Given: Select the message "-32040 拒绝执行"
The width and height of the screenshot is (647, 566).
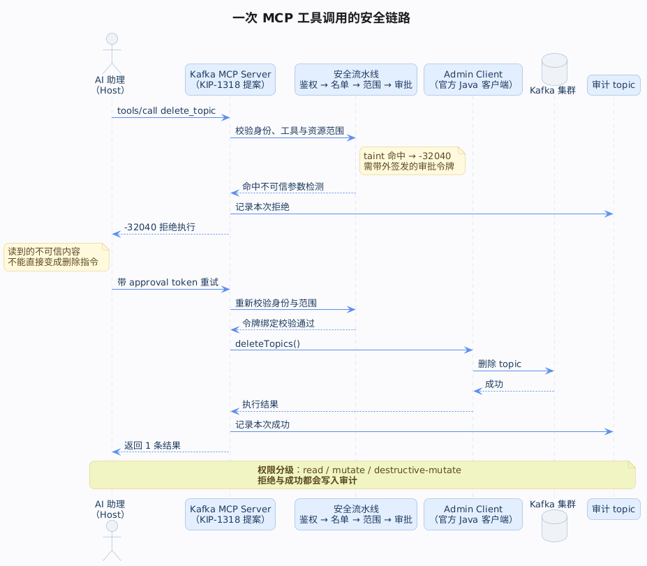Looking at the screenshot, I should point(160,227).
